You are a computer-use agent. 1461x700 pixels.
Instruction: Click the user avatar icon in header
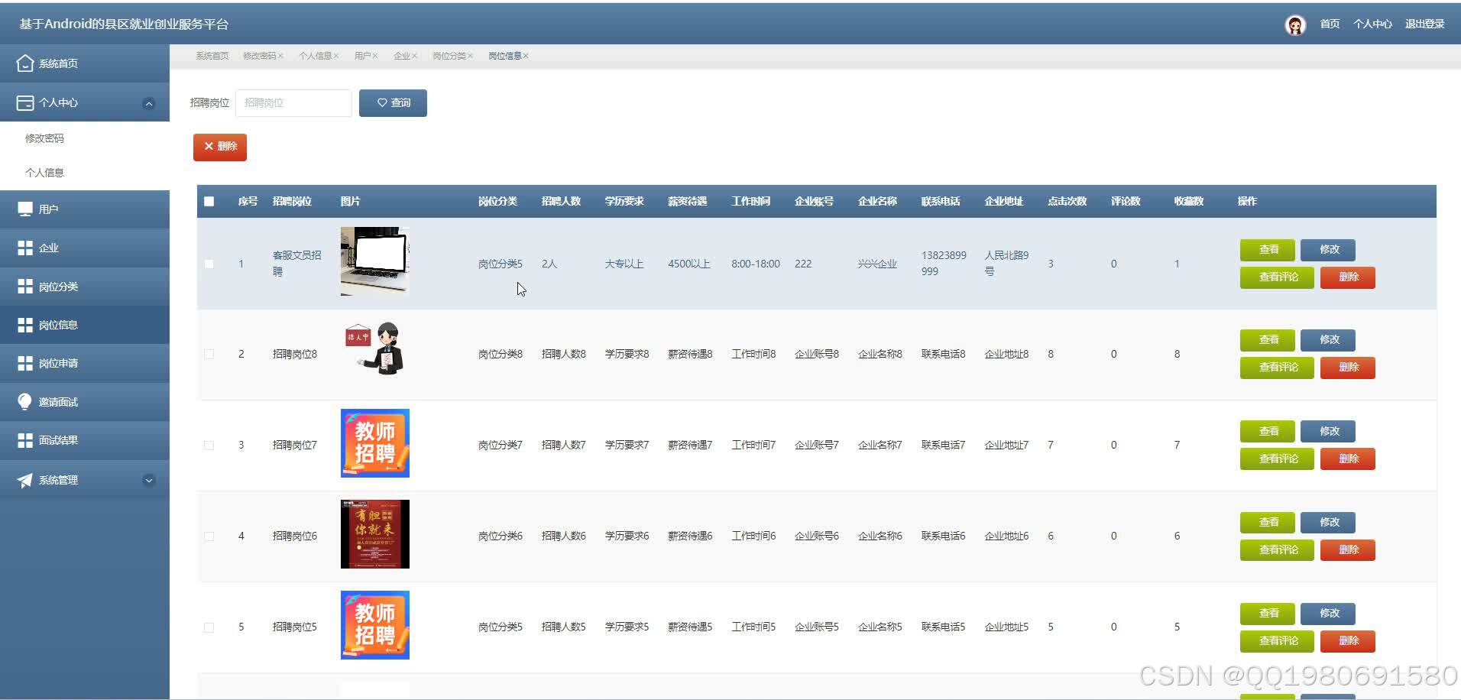coord(1295,25)
